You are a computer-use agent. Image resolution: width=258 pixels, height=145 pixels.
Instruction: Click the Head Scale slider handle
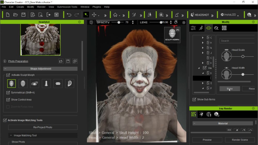[x=243, y=56]
